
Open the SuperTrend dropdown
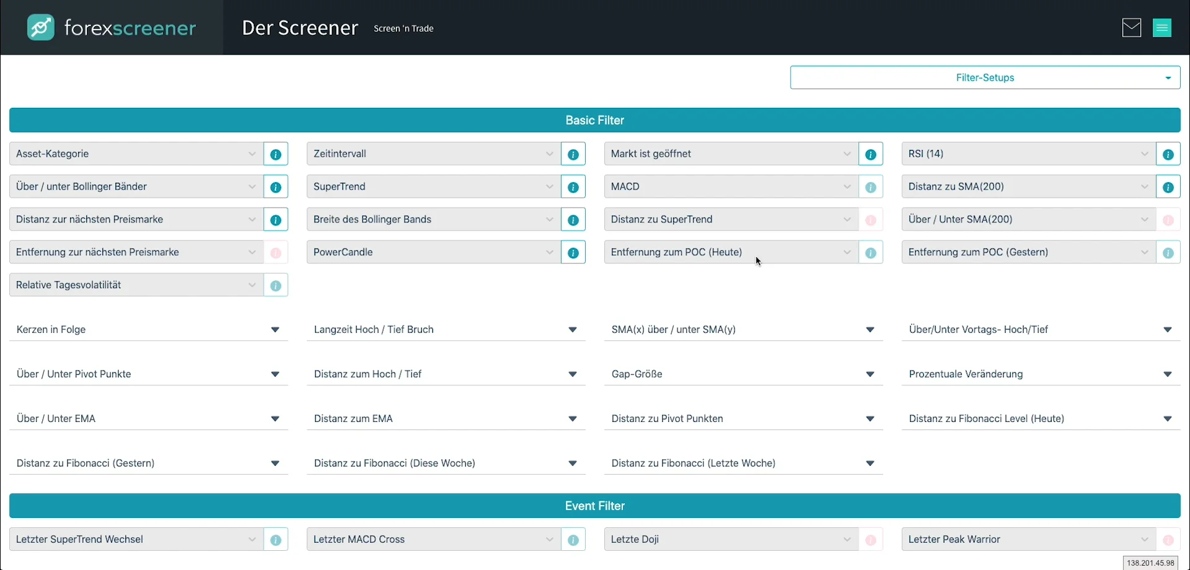434,186
